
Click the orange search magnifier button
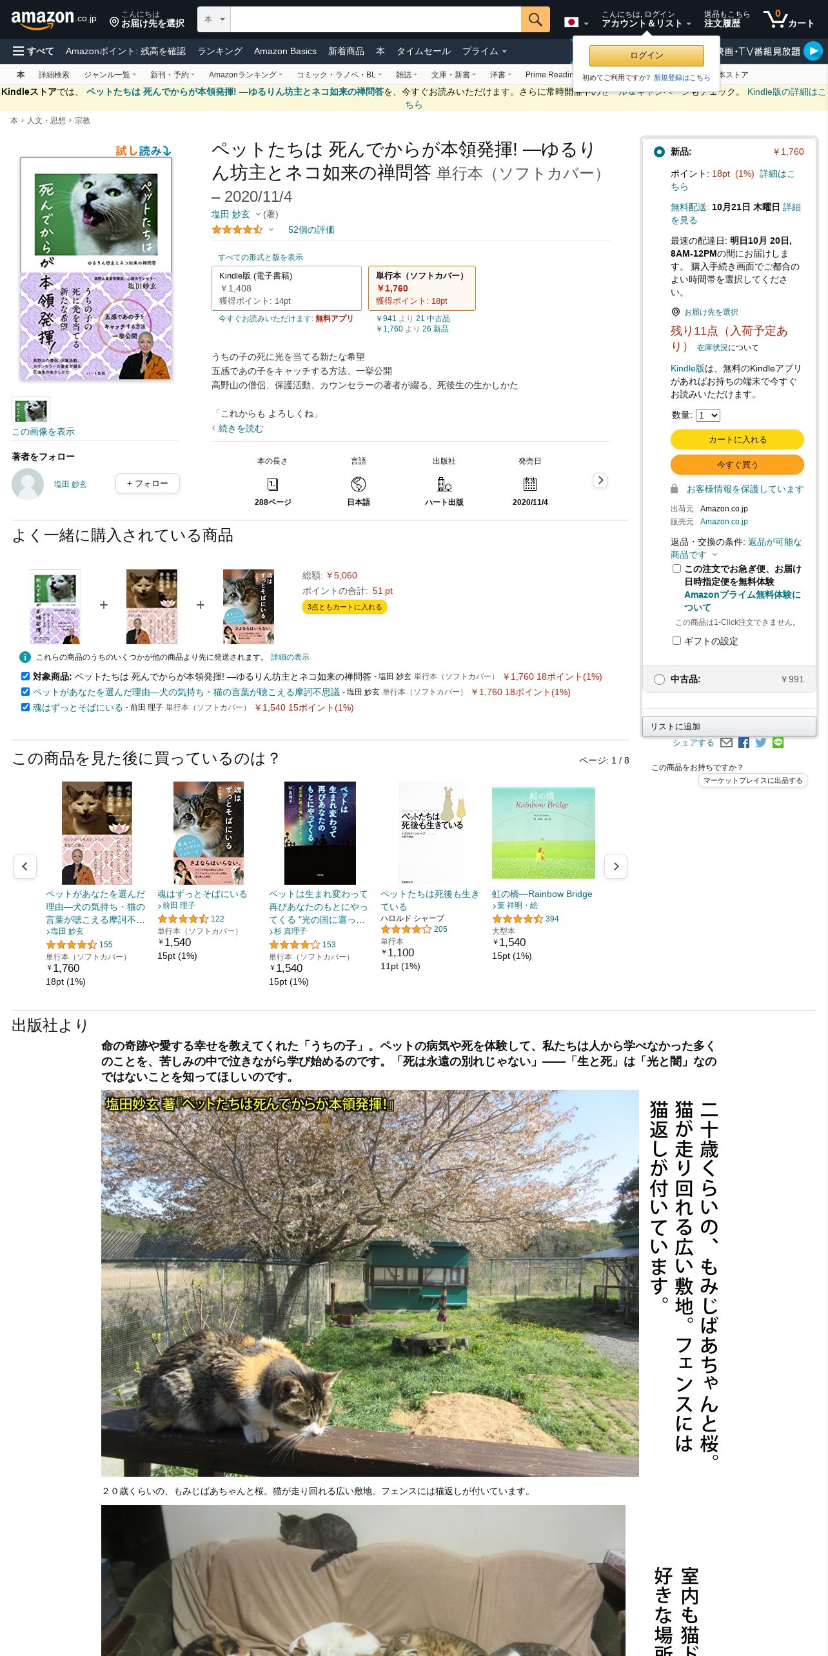(x=535, y=19)
